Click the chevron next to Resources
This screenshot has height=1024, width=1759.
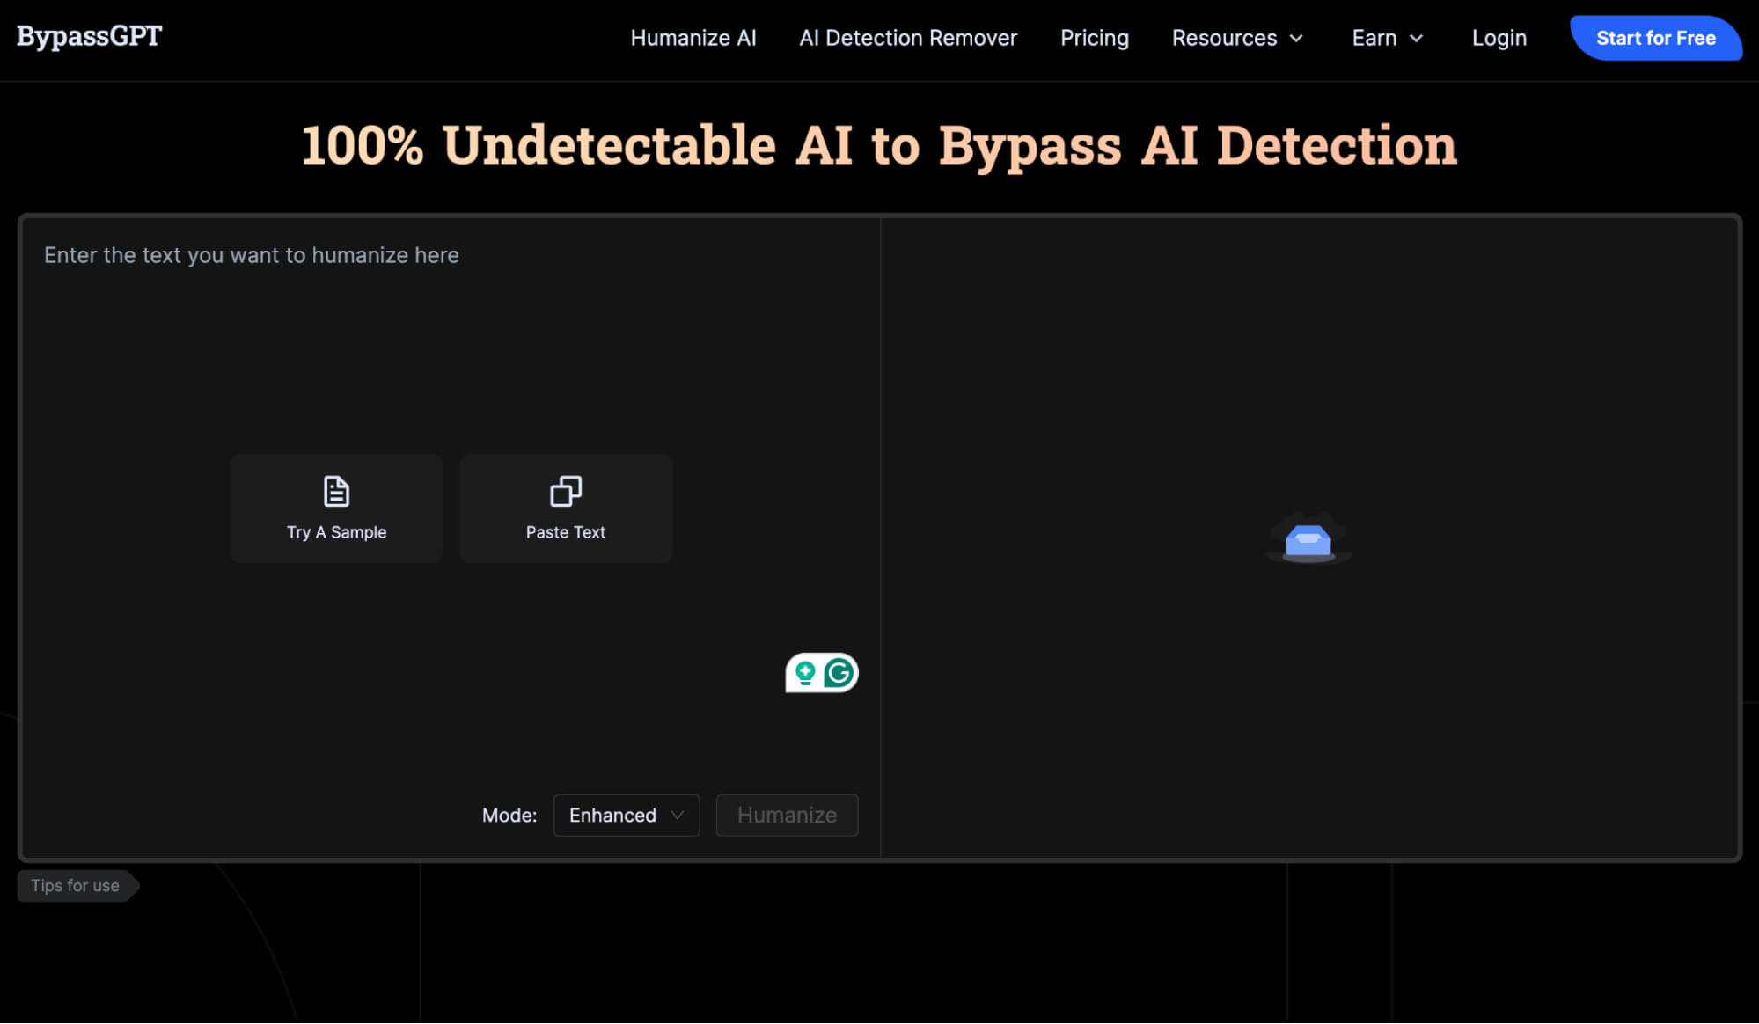click(1296, 39)
